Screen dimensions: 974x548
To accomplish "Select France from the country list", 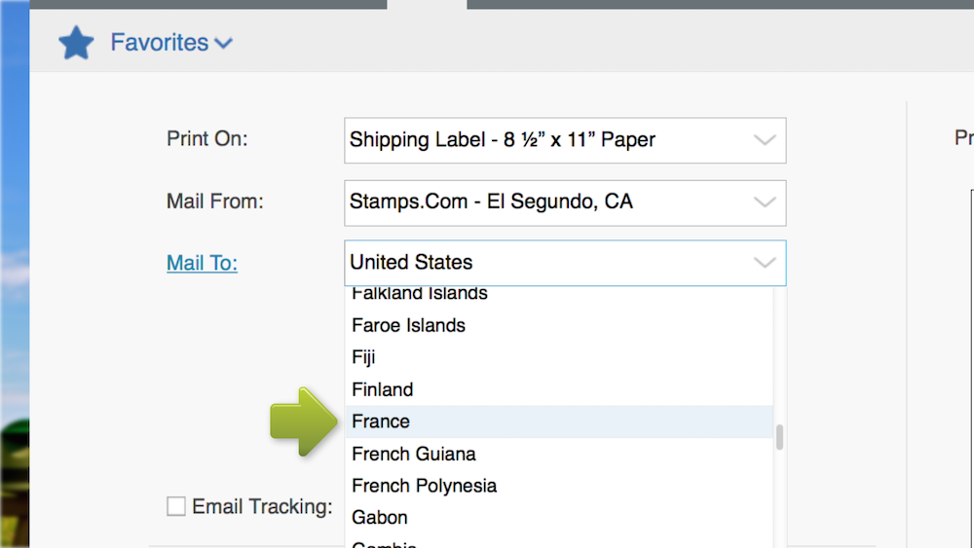I will point(381,421).
